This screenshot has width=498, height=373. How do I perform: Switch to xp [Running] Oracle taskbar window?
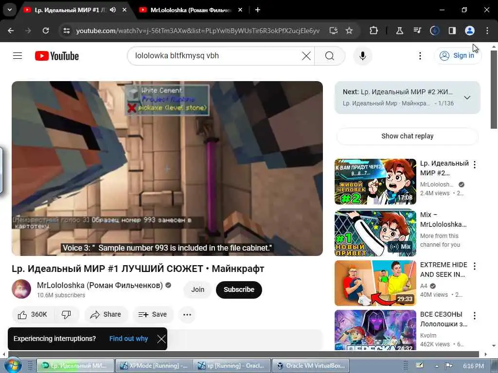tap(231, 366)
